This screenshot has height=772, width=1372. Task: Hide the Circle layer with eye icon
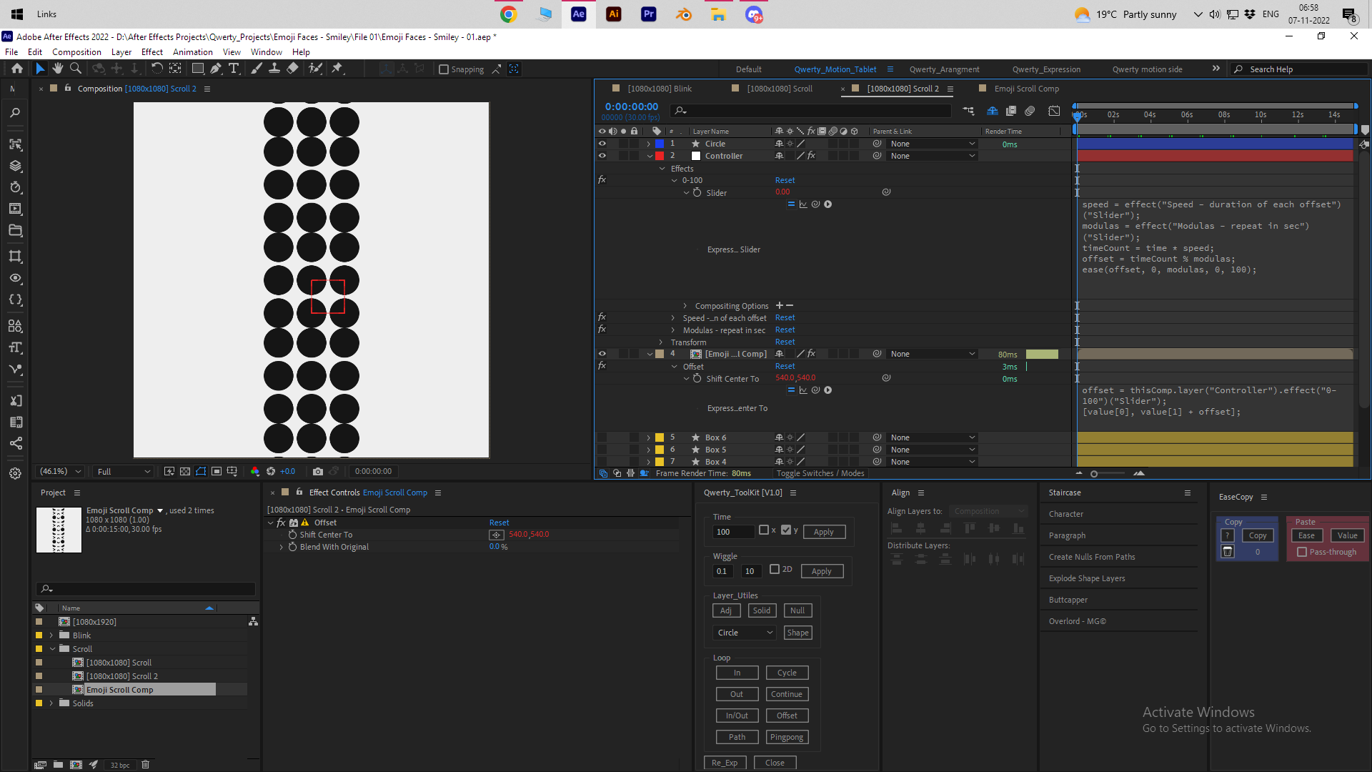point(602,144)
